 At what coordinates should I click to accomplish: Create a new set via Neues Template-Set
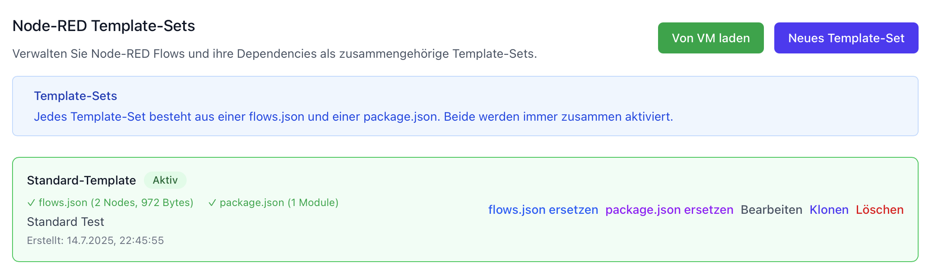pos(846,38)
